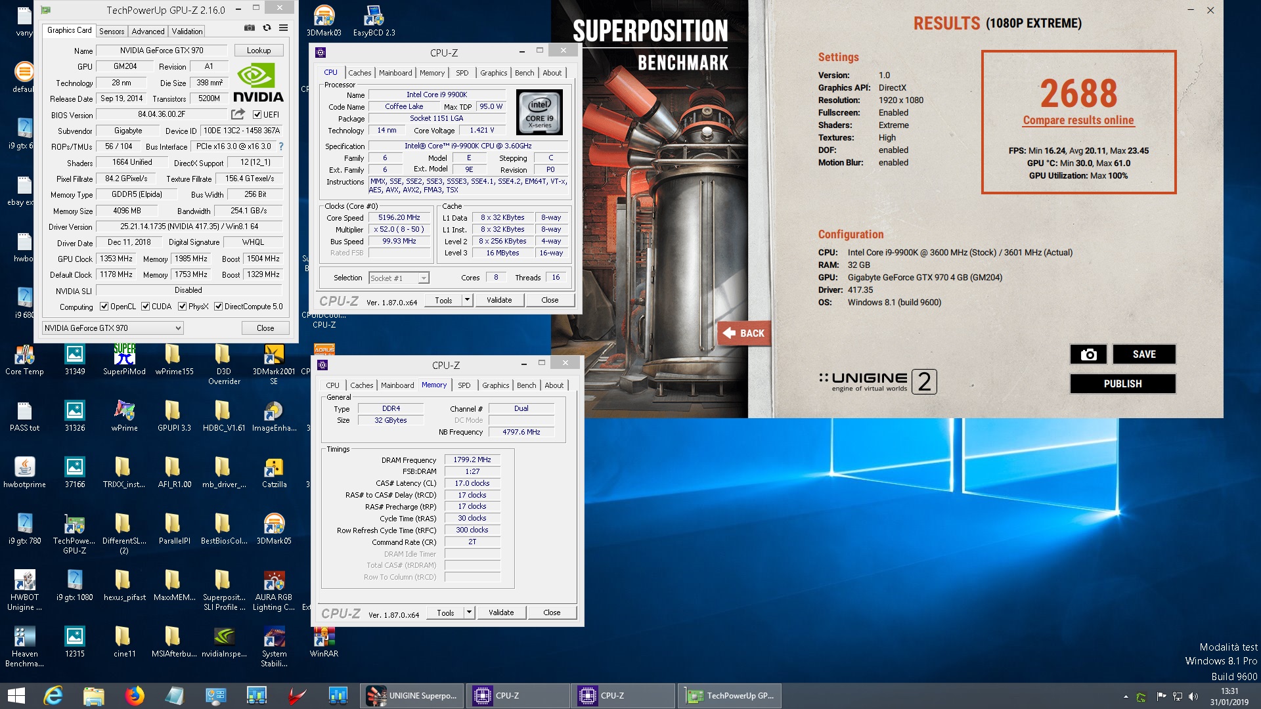Toggle the PhysX checkbox

[182, 307]
